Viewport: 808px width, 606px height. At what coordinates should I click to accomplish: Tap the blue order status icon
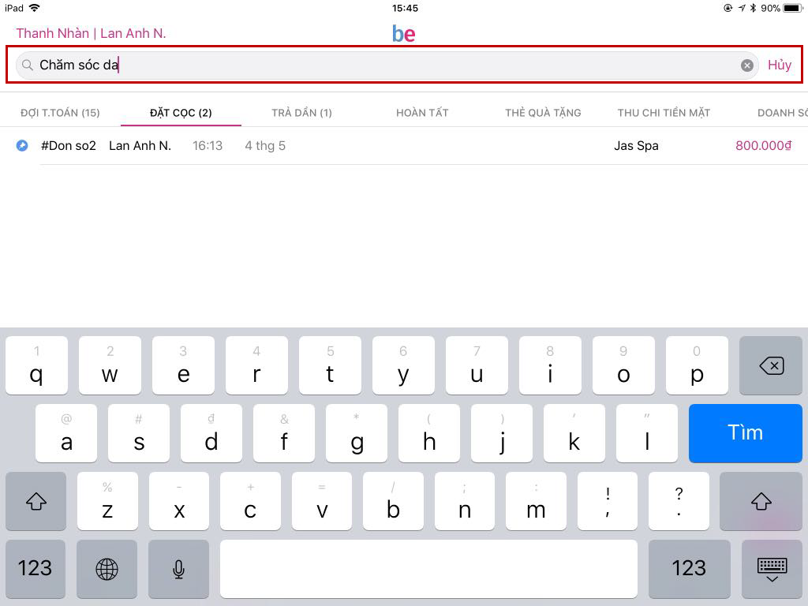(x=22, y=146)
